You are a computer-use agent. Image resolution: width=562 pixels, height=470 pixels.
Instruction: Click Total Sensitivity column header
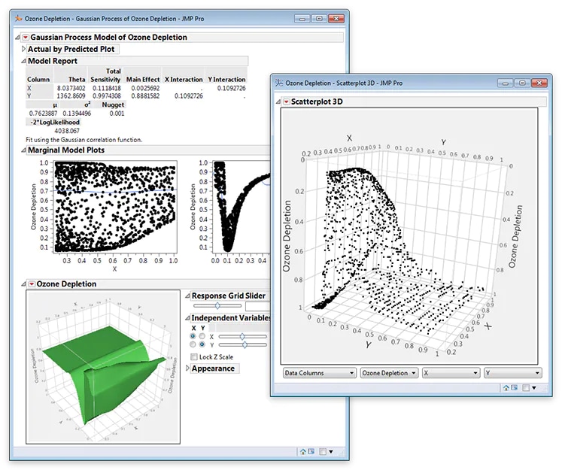tap(105, 75)
